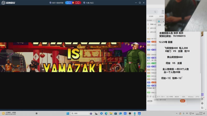
Task: Click the line 安排比赛加: 761996915
Action: [172, 36]
